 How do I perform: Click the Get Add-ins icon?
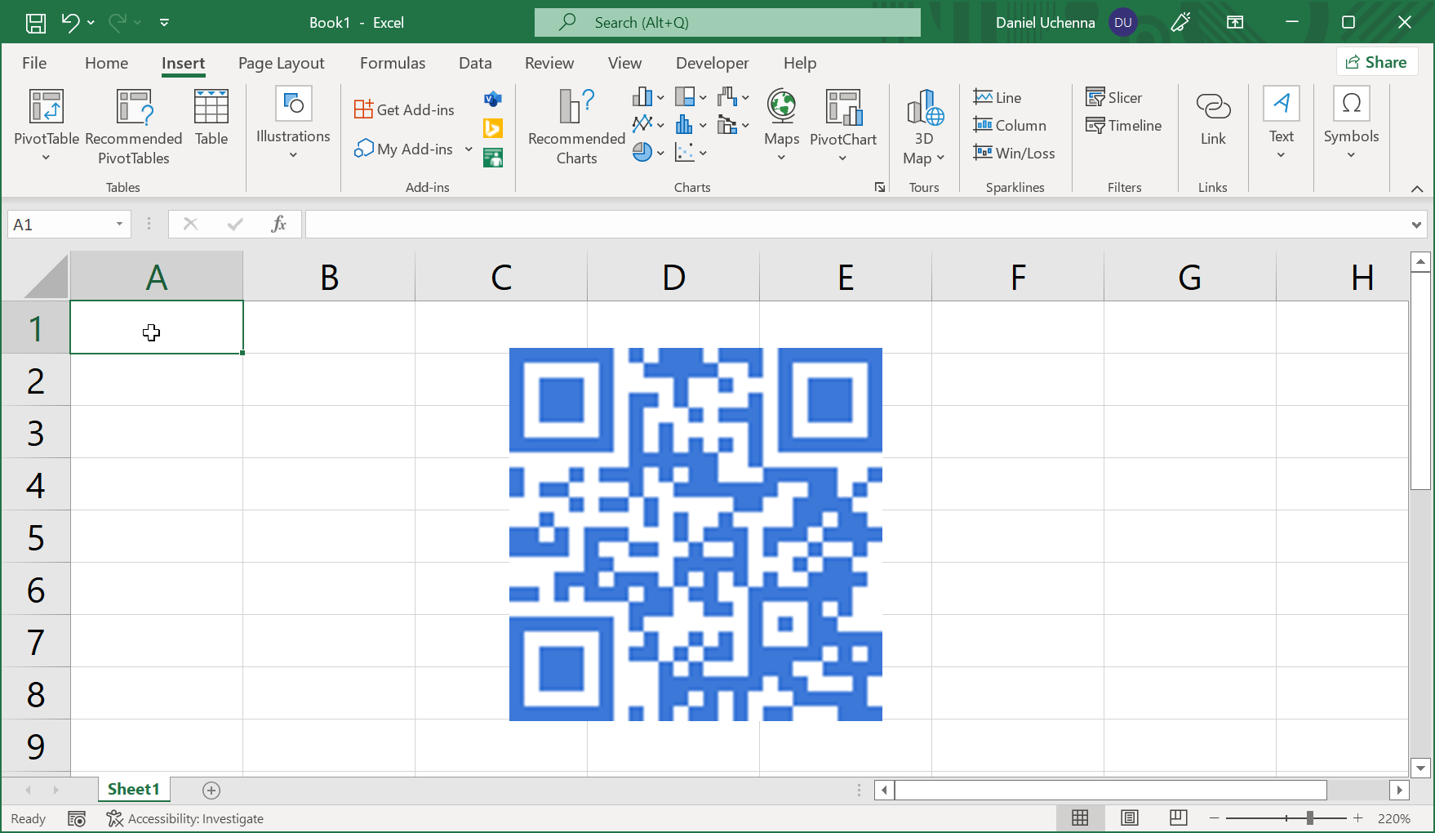click(404, 108)
